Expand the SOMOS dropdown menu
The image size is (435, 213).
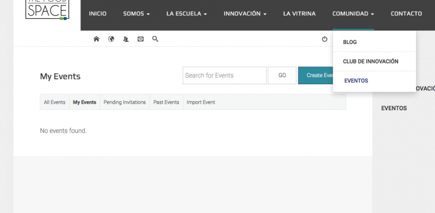[136, 14]
